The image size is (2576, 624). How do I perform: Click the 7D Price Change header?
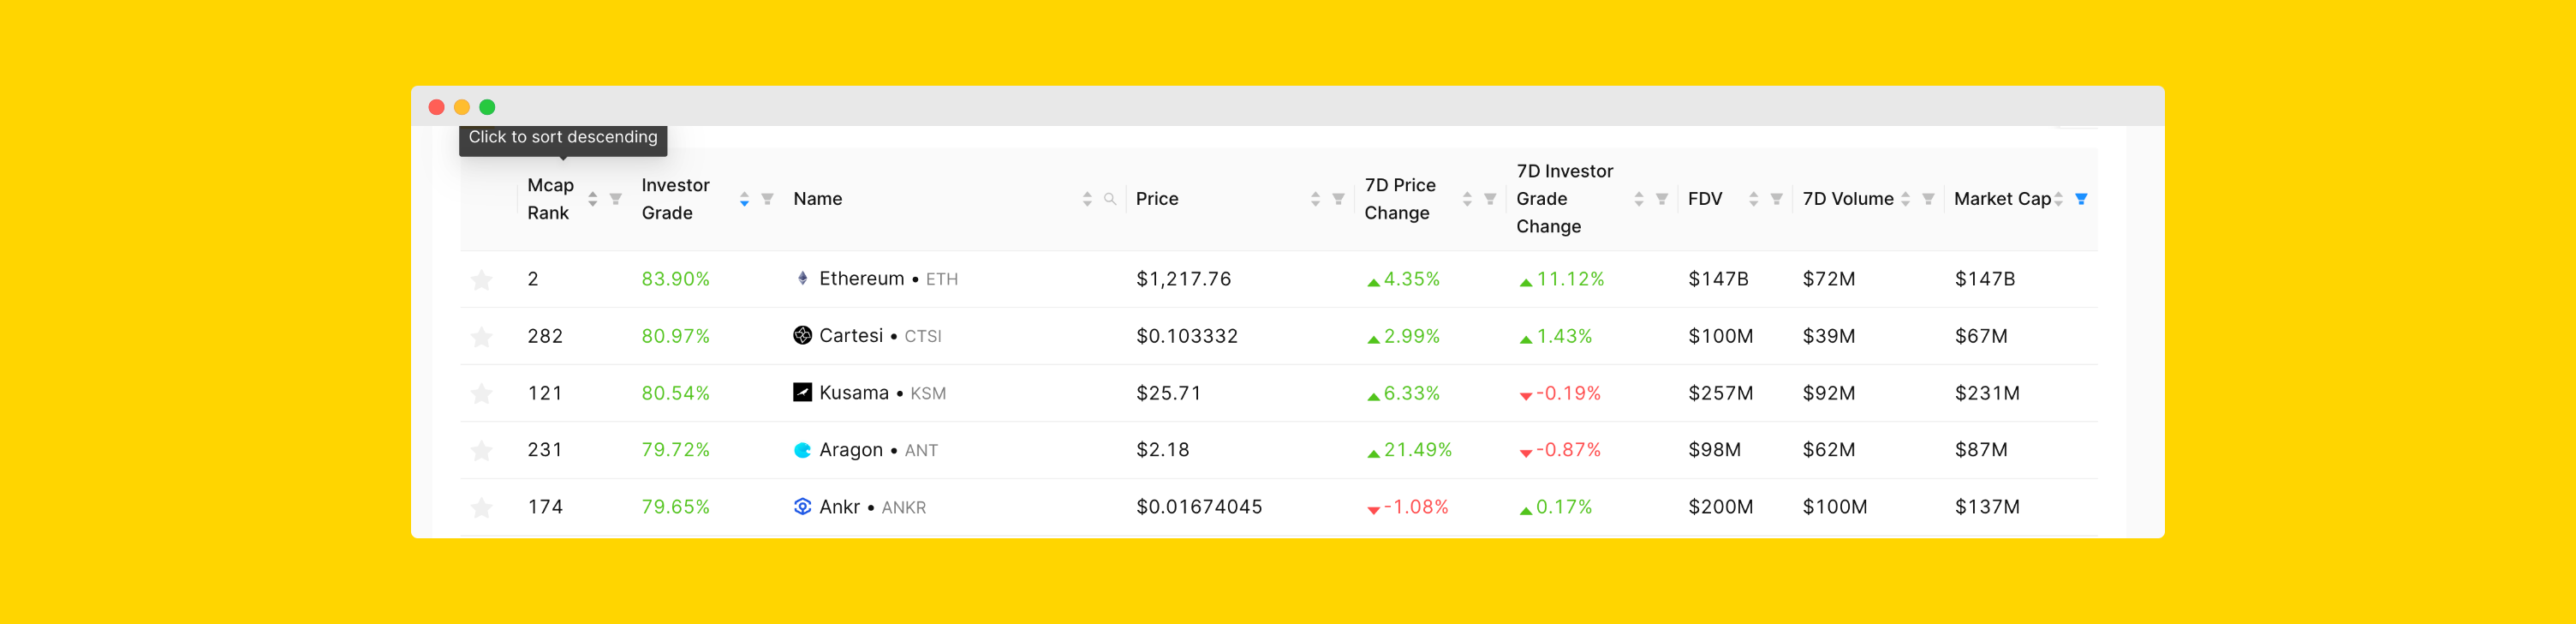[x=1399, y=200]
